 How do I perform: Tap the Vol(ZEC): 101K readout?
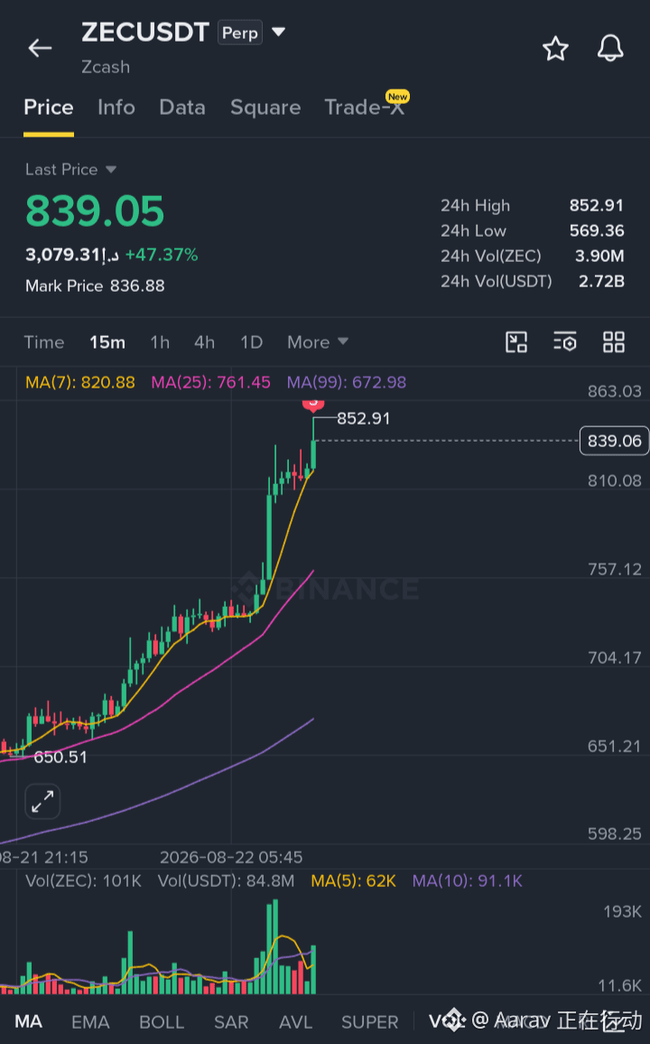(x=83, y=881)
